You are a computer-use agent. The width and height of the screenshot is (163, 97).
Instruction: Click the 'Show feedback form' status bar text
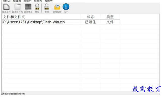click(x=13, y=94)
